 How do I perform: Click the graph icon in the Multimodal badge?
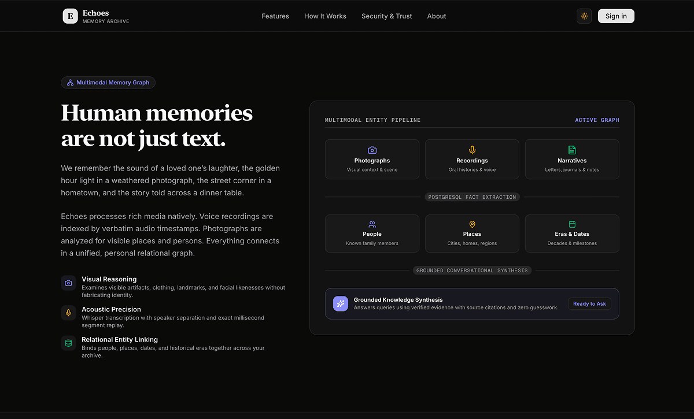pyautogui.click(x=71, y=83)
